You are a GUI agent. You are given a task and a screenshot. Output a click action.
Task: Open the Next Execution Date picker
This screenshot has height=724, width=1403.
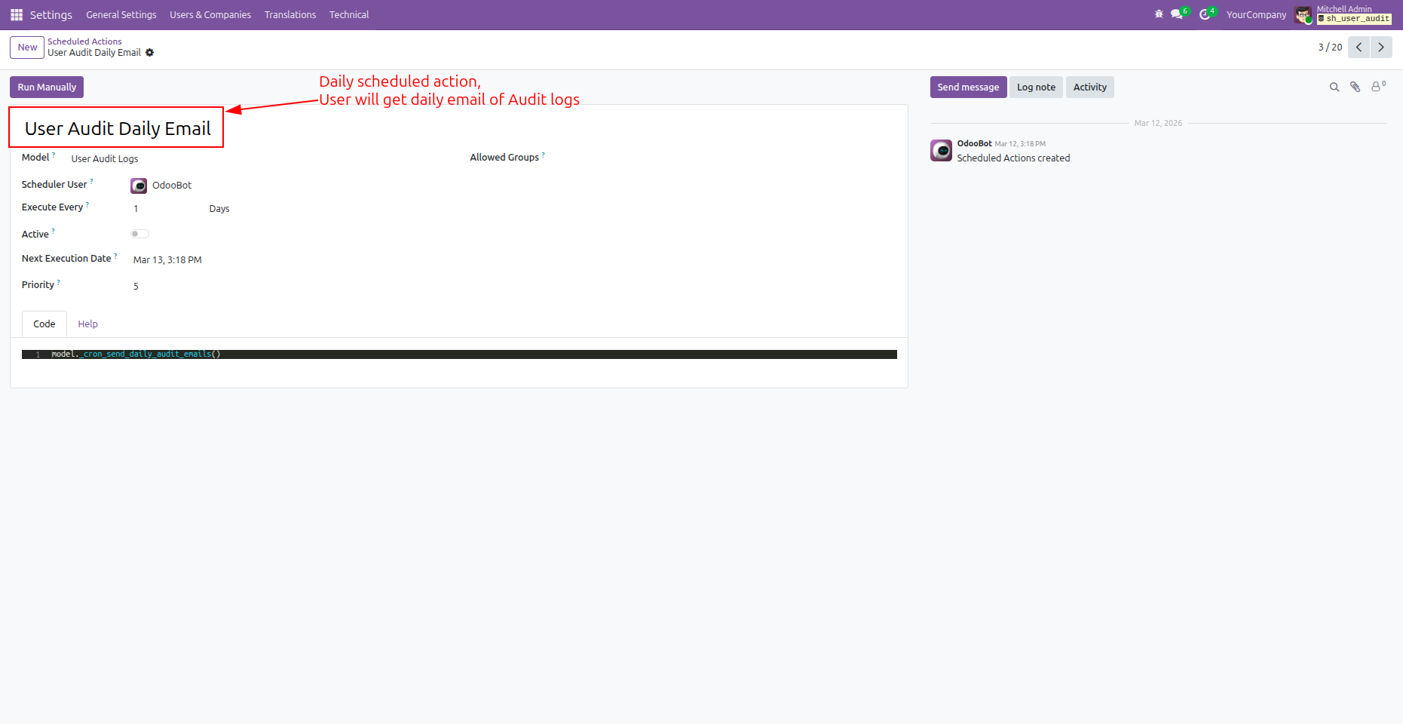(x=167, y=260)
